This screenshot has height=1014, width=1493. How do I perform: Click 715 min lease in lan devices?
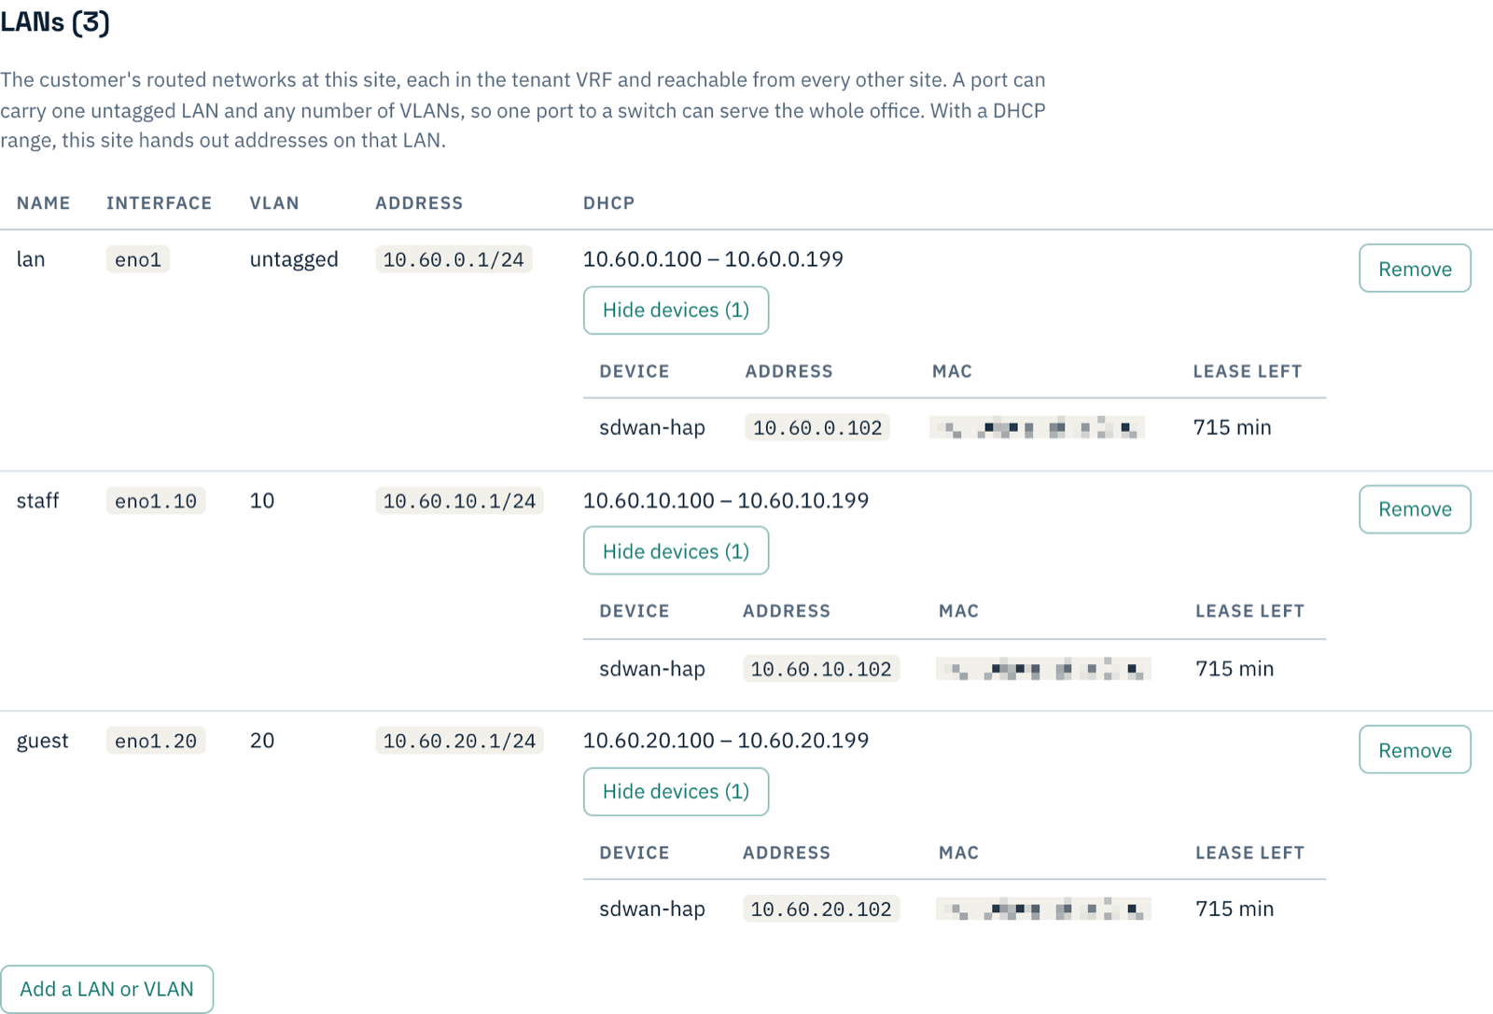[1232, 427]
